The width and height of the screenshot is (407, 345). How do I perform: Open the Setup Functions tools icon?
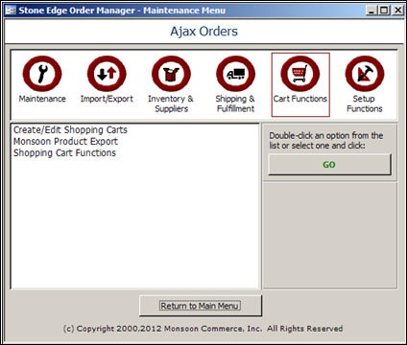coord(365,74)
